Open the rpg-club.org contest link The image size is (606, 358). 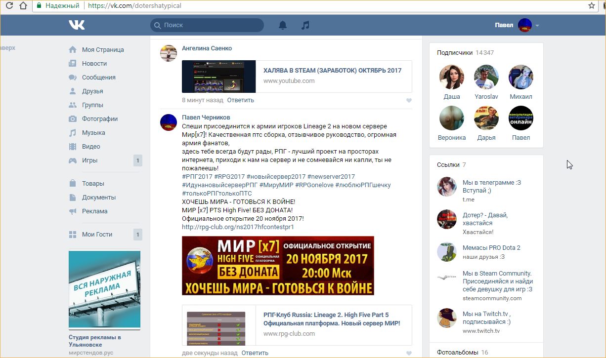click(x=238, y=227)
